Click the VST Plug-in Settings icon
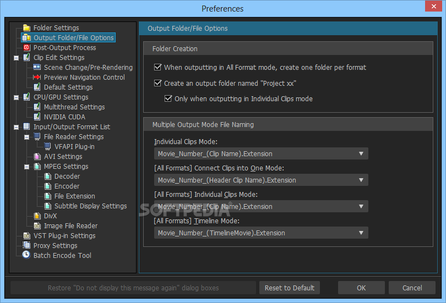446x303 pixels. 27,236
